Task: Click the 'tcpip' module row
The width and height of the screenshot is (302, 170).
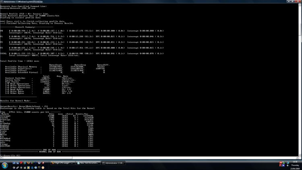Action: pyautogui.click(x=47, y=131)
